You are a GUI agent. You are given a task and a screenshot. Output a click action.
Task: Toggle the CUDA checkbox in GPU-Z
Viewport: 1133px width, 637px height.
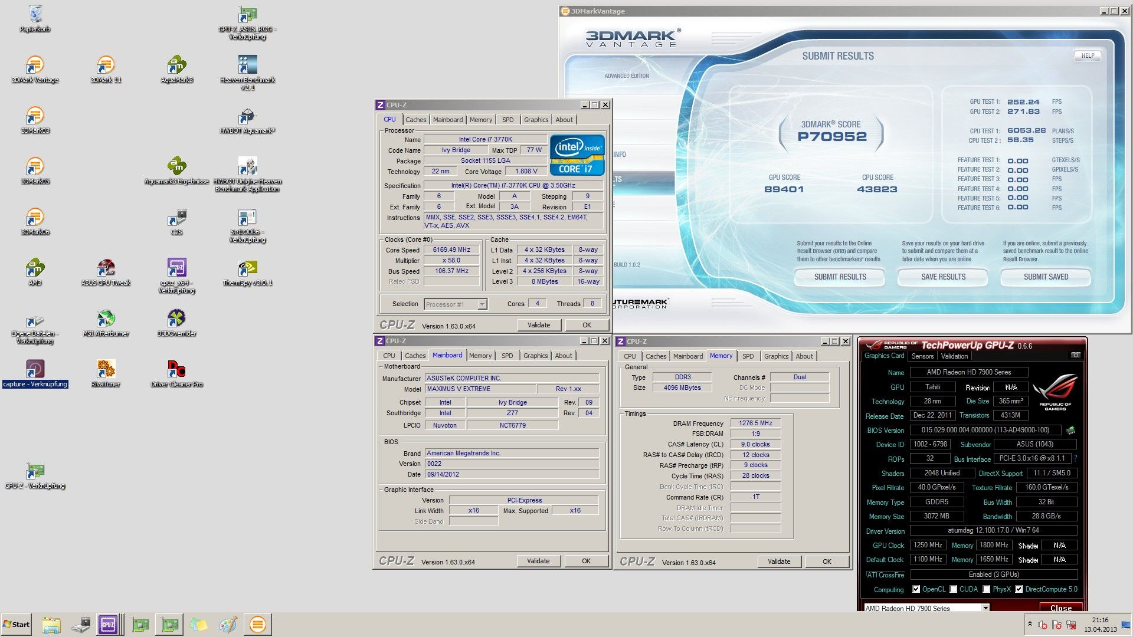click(x=953, y=589)
